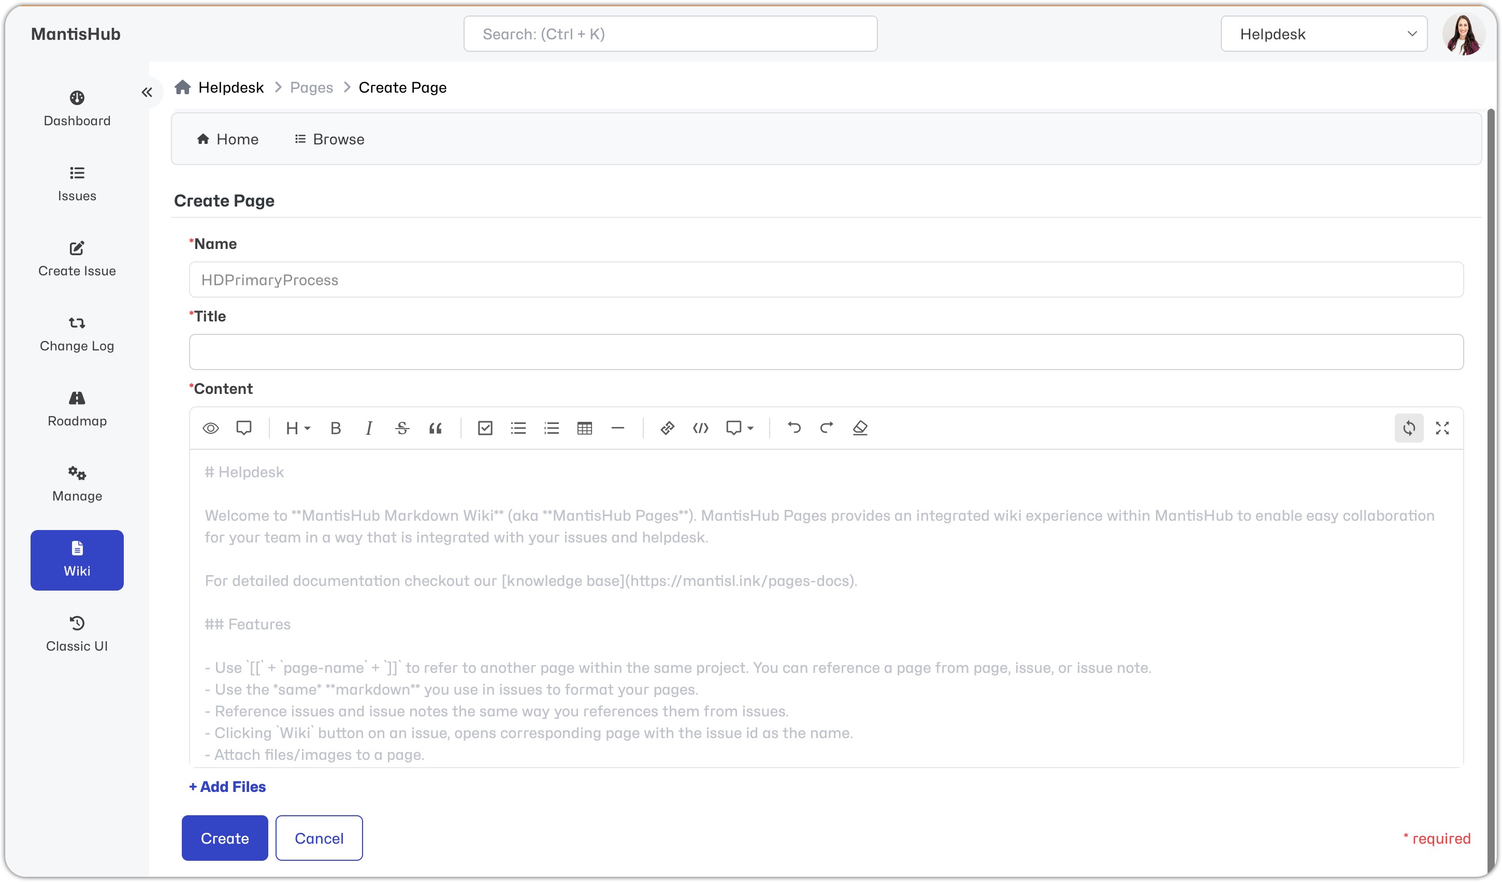Click the comment bubble icon in editor toolbar
This screenshot has width=1502, height=882.
(244, 428)
